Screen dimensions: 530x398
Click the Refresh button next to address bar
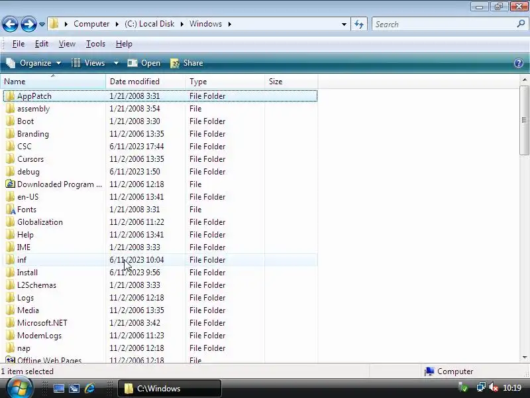359,25
